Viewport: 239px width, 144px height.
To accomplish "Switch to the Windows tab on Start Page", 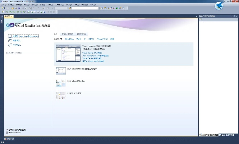I will click(x=69, y=39).
